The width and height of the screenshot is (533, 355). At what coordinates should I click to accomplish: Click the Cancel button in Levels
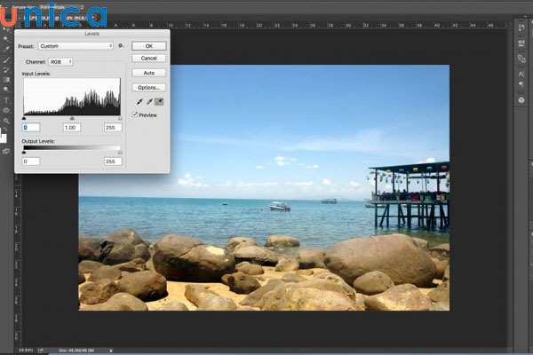point(148,58)
